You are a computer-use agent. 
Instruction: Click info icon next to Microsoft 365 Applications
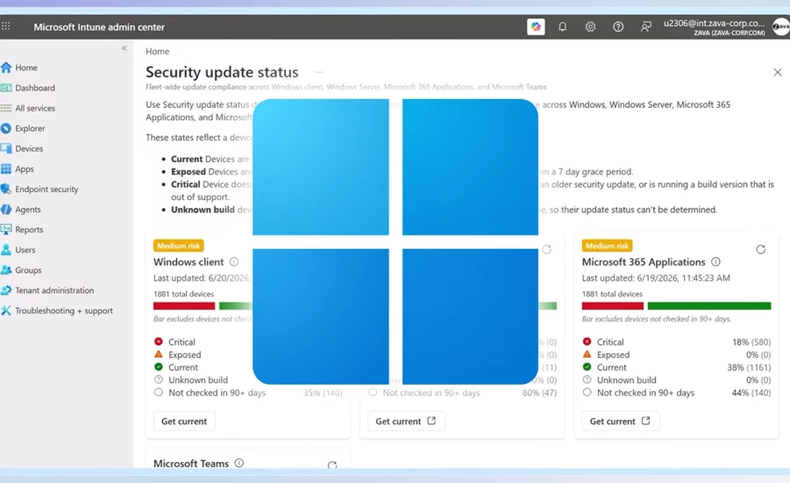pos(715,261)
